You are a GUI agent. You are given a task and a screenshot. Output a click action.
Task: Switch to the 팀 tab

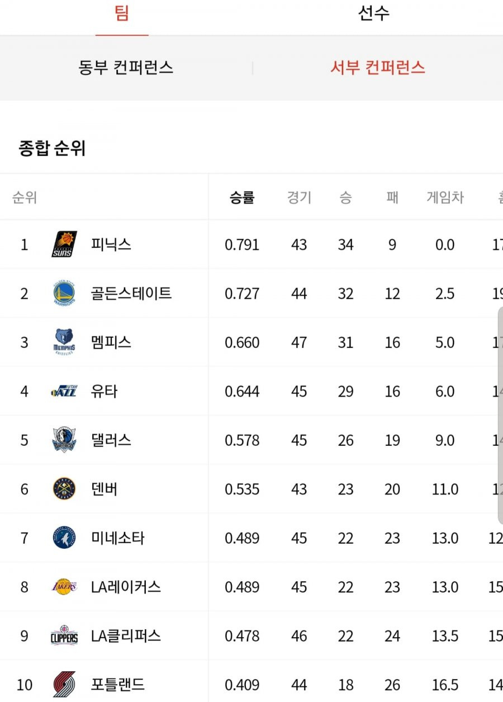click(122, 13)
